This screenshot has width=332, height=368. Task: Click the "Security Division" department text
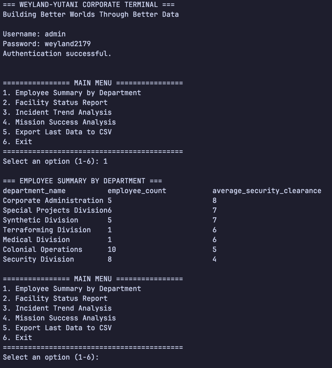(x=38, y=259)
